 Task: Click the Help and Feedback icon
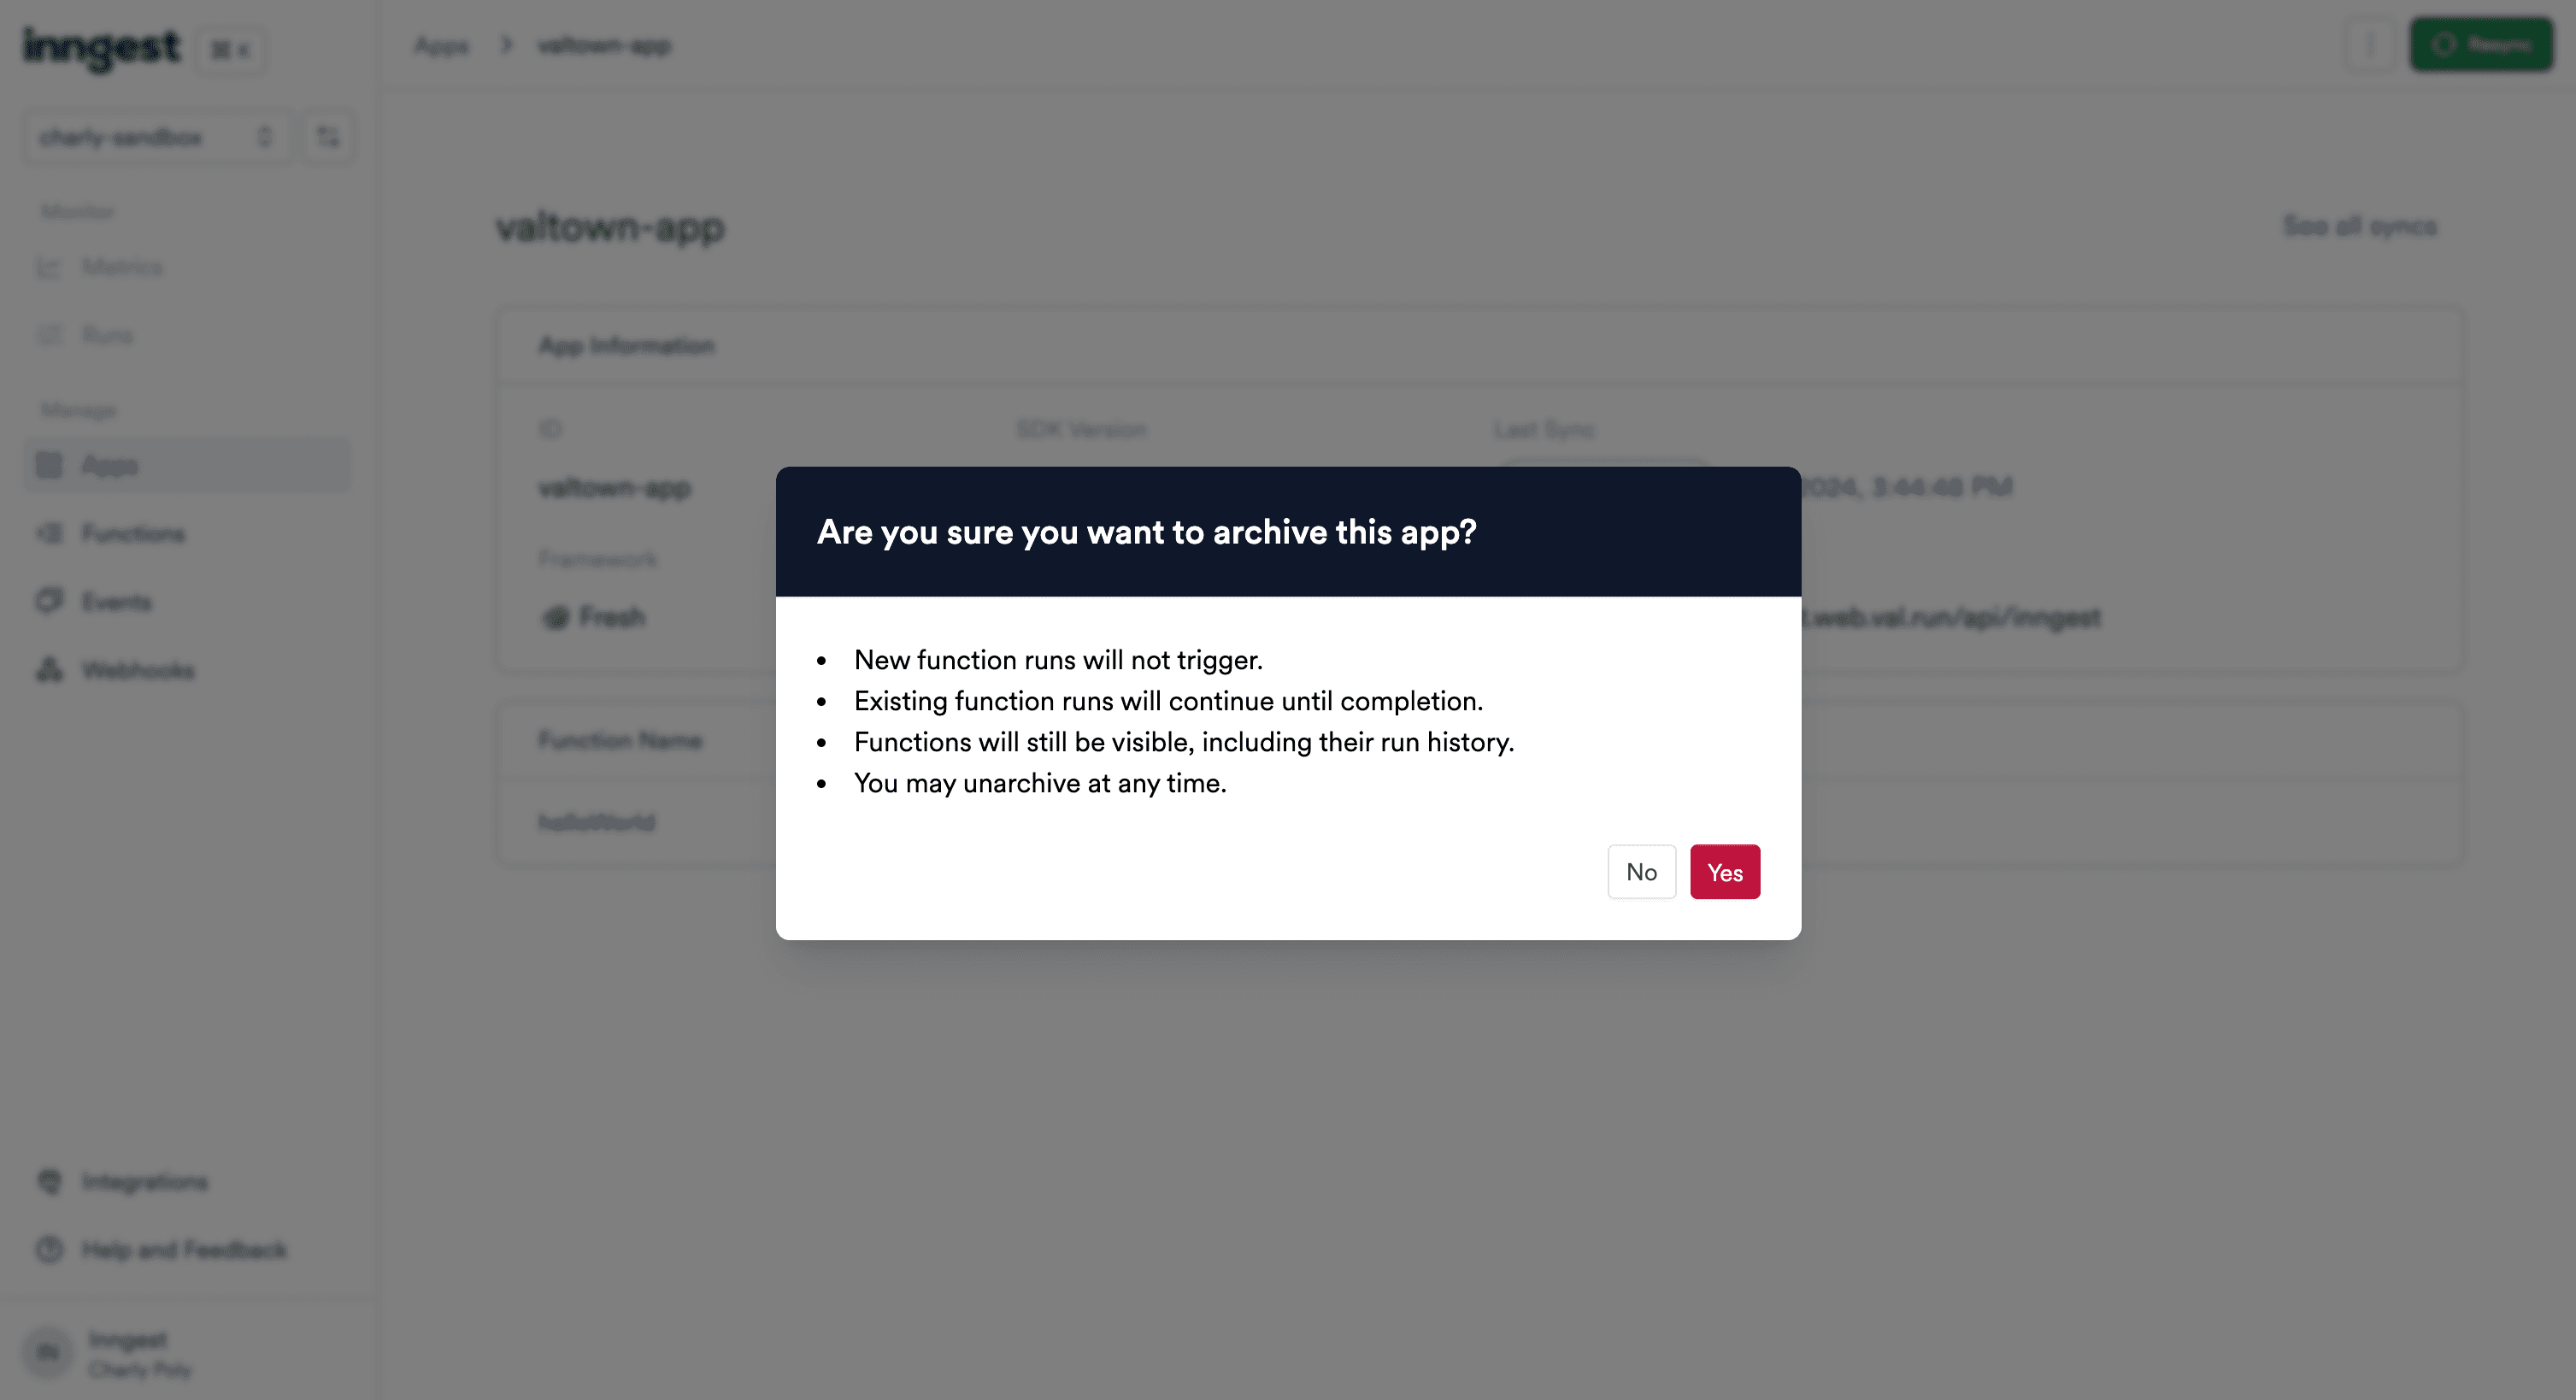49,1249
